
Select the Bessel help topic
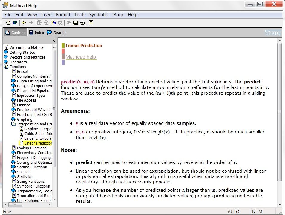[22, 72]
